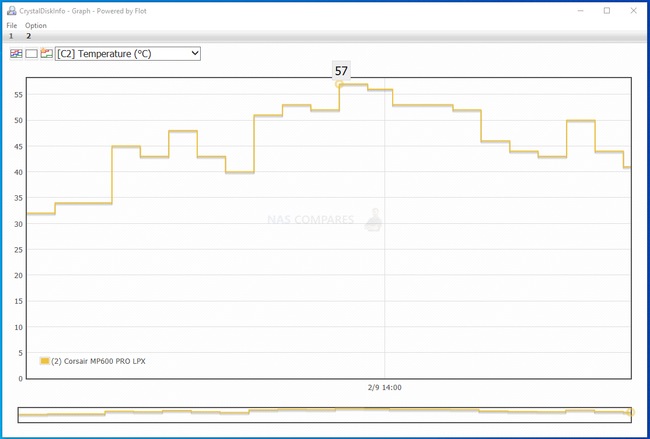Click the yellow Corsair legend color swatch

coord(44,361)
